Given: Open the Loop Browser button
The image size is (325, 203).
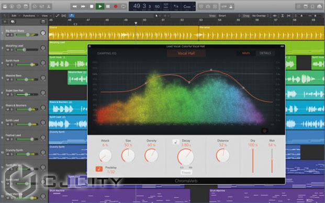Looking at the screenshot, I should pyautogui.click(x=312, y=6).
